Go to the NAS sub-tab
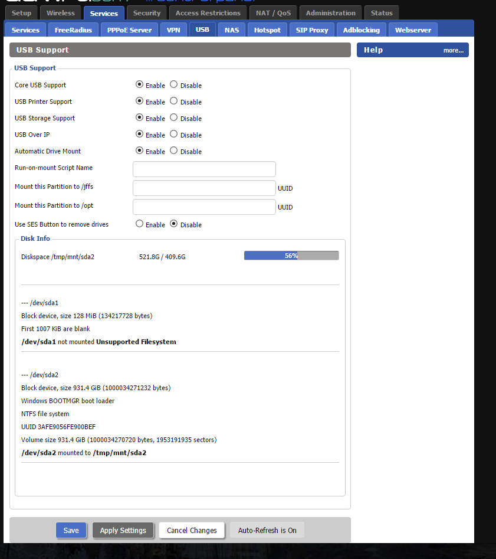 point(232,30)
